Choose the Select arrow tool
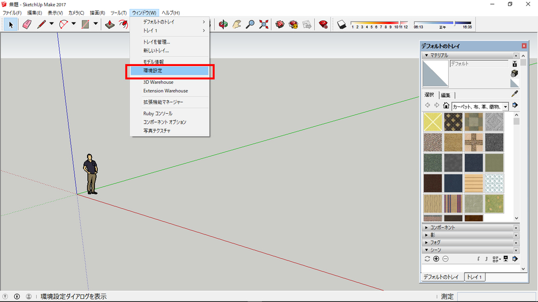 11,25
